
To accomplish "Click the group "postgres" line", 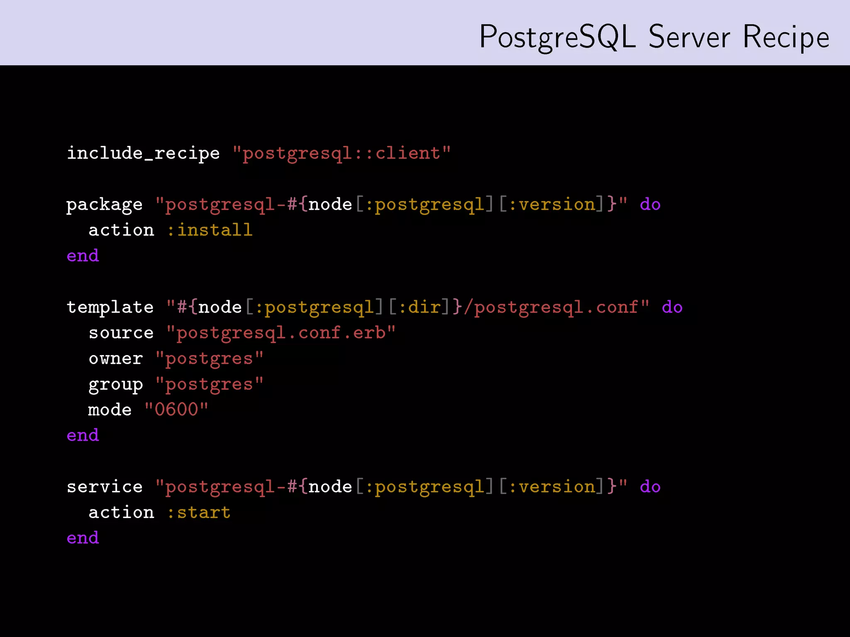I will [176, 385].
